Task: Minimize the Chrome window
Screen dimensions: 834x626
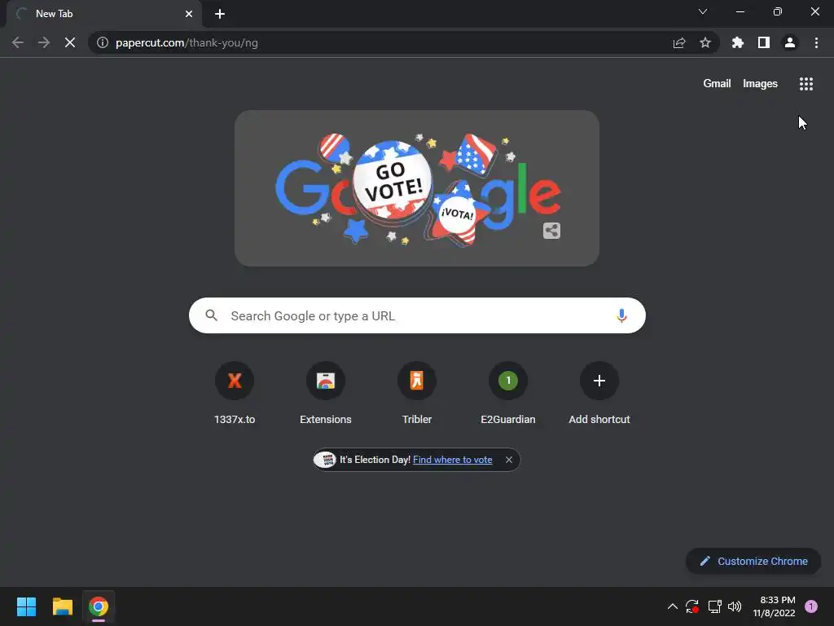Action: [740, 11]
